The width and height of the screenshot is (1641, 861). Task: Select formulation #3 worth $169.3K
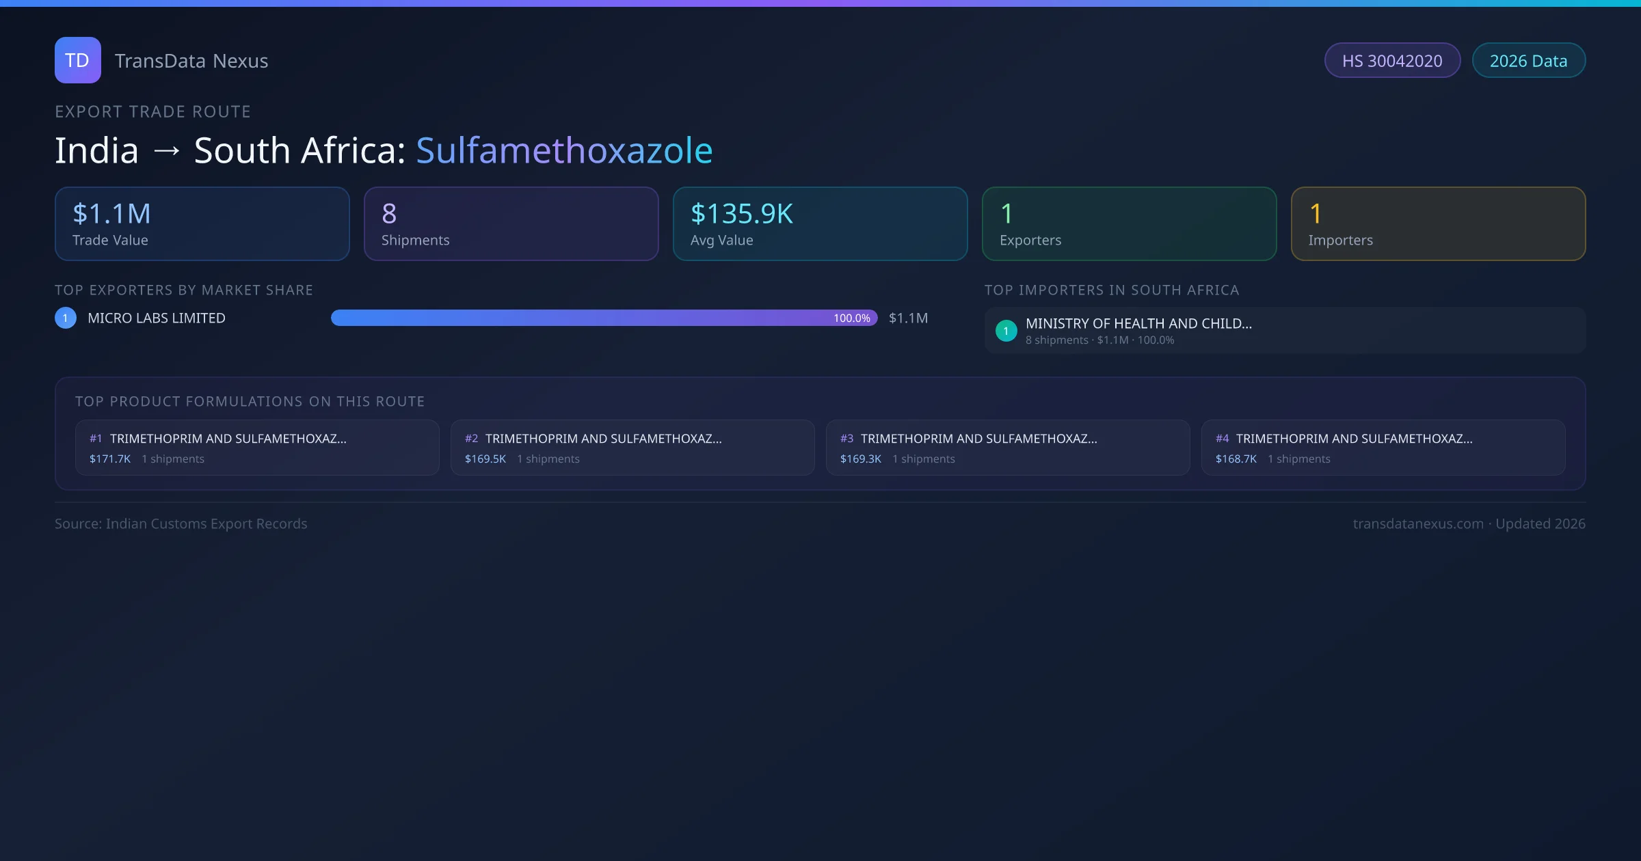(x=1008, y=448)
